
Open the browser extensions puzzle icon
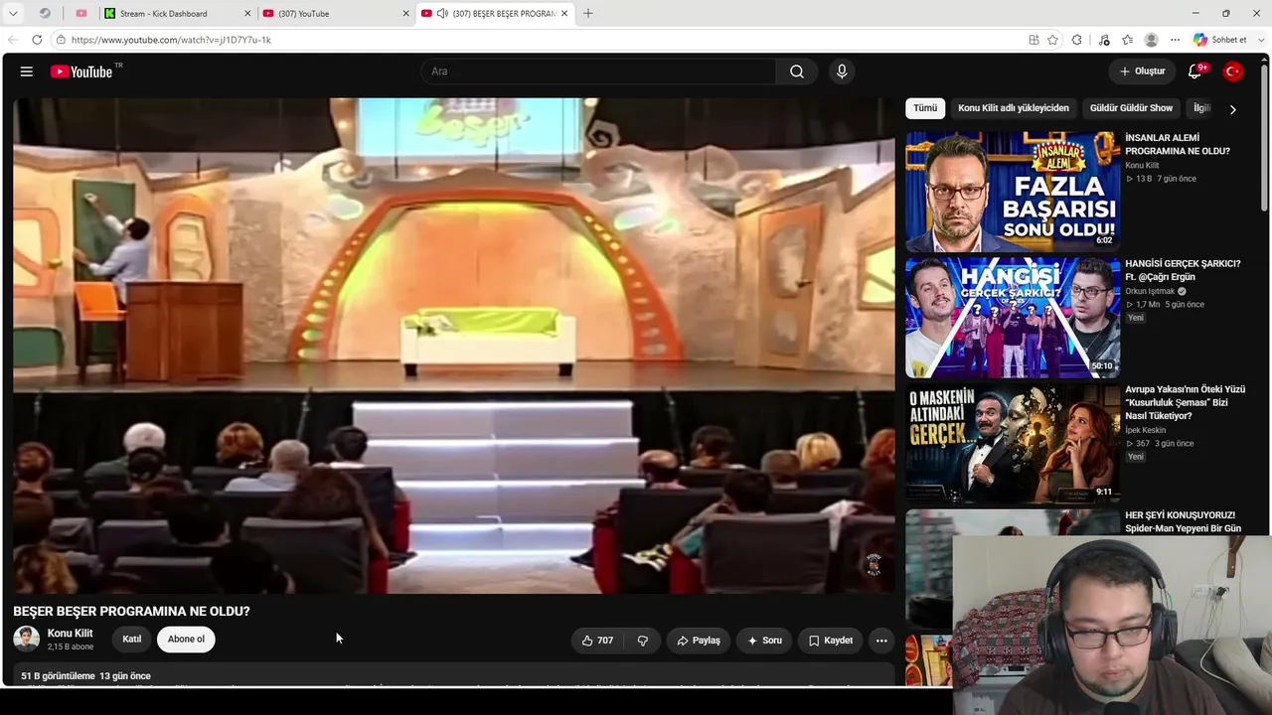pyautogui.click(x=1076, y=40)
